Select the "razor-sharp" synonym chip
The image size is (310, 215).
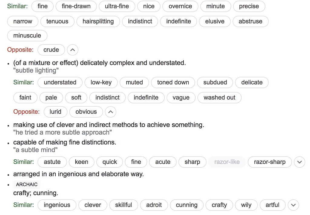pos(269,162)
